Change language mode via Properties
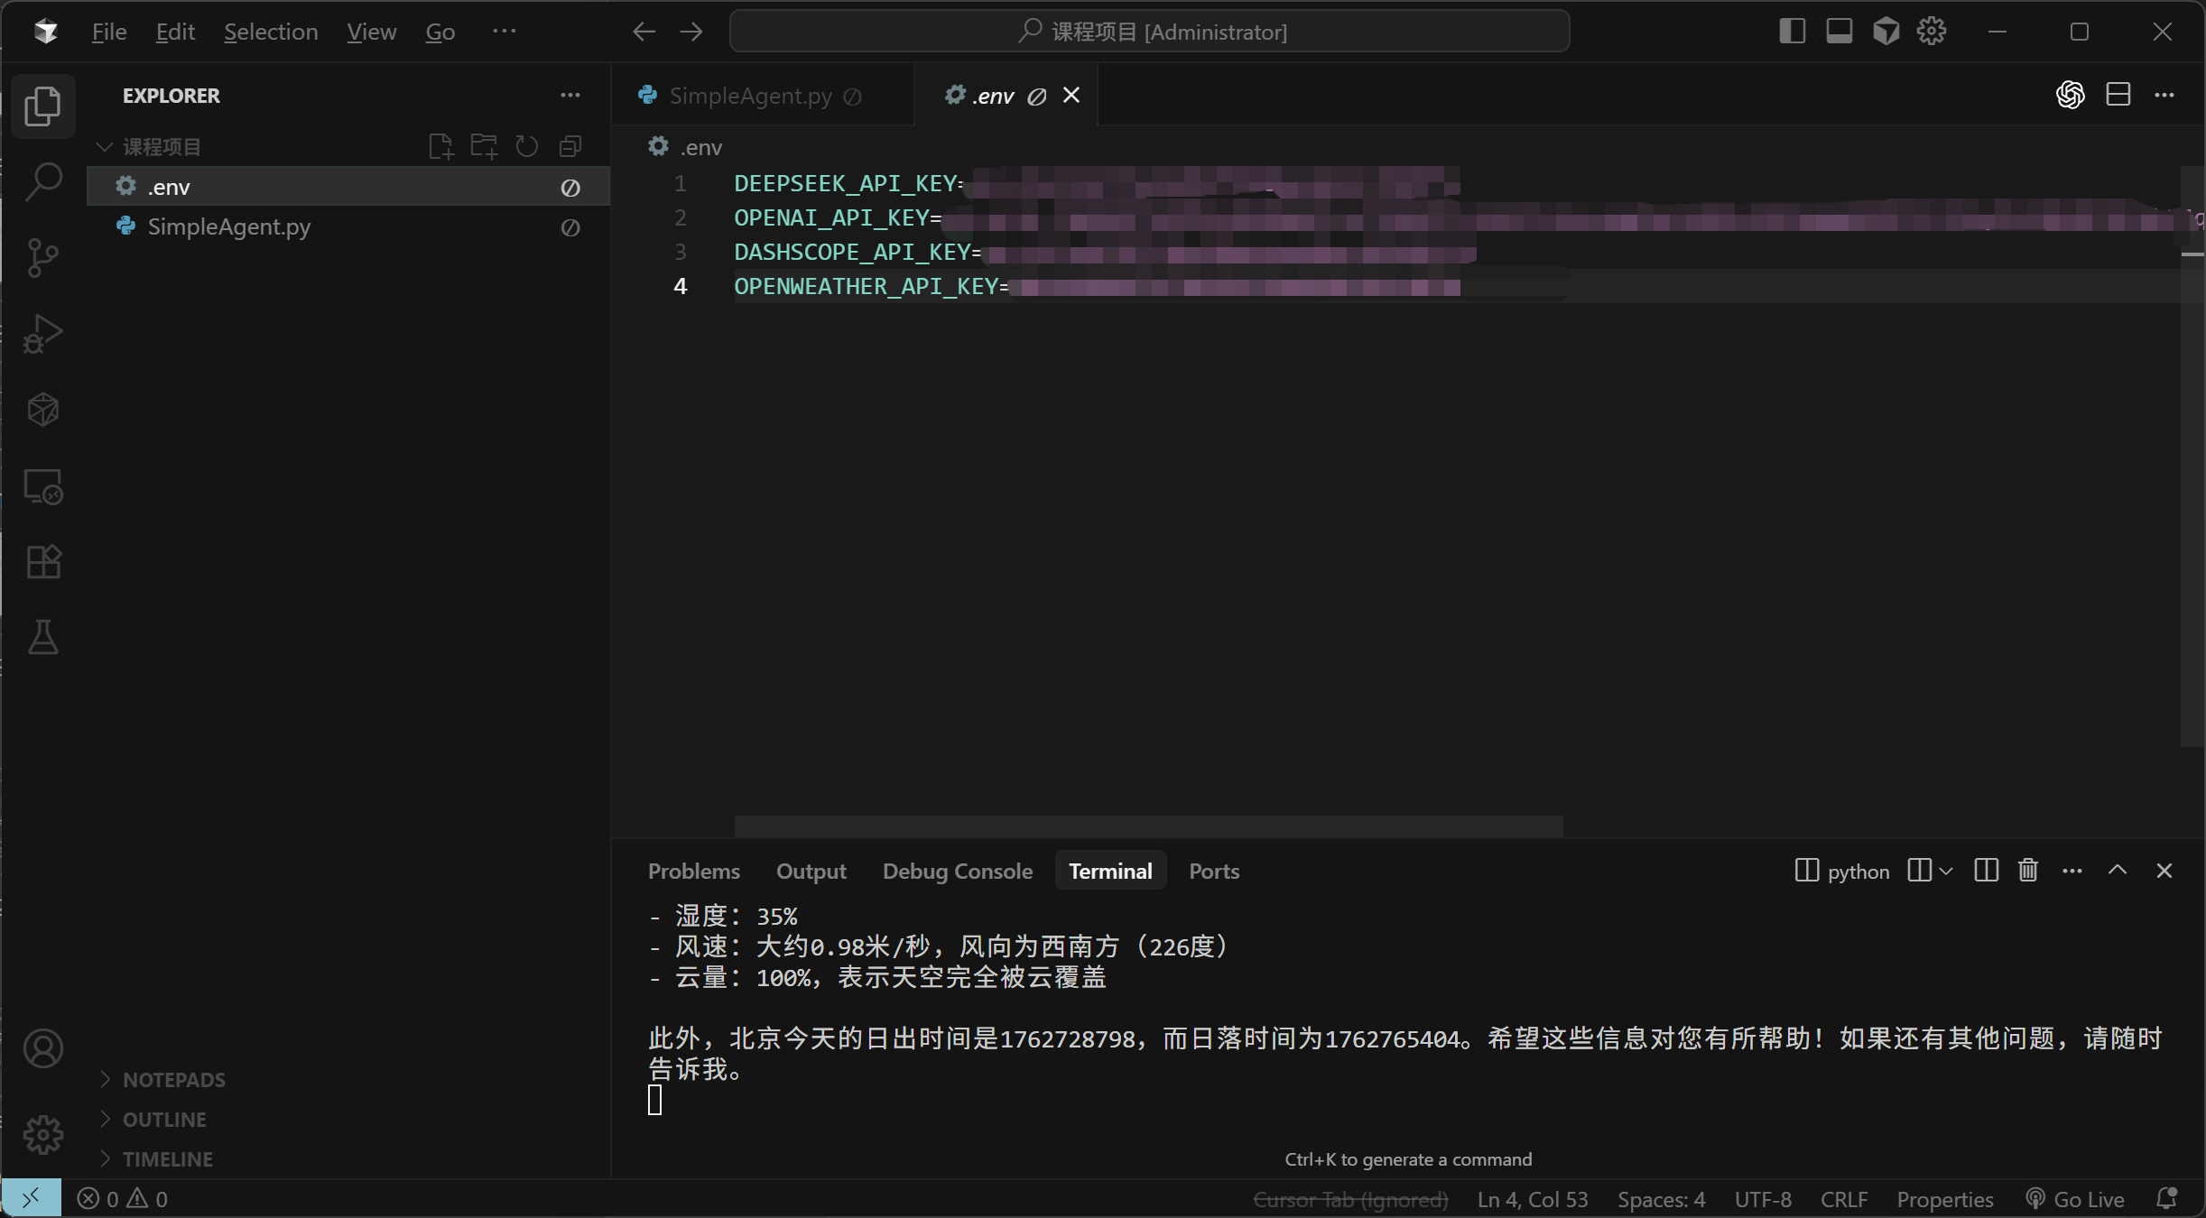 pos(1945,1200)
